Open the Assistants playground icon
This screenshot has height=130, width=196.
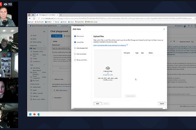coord(31,51)
